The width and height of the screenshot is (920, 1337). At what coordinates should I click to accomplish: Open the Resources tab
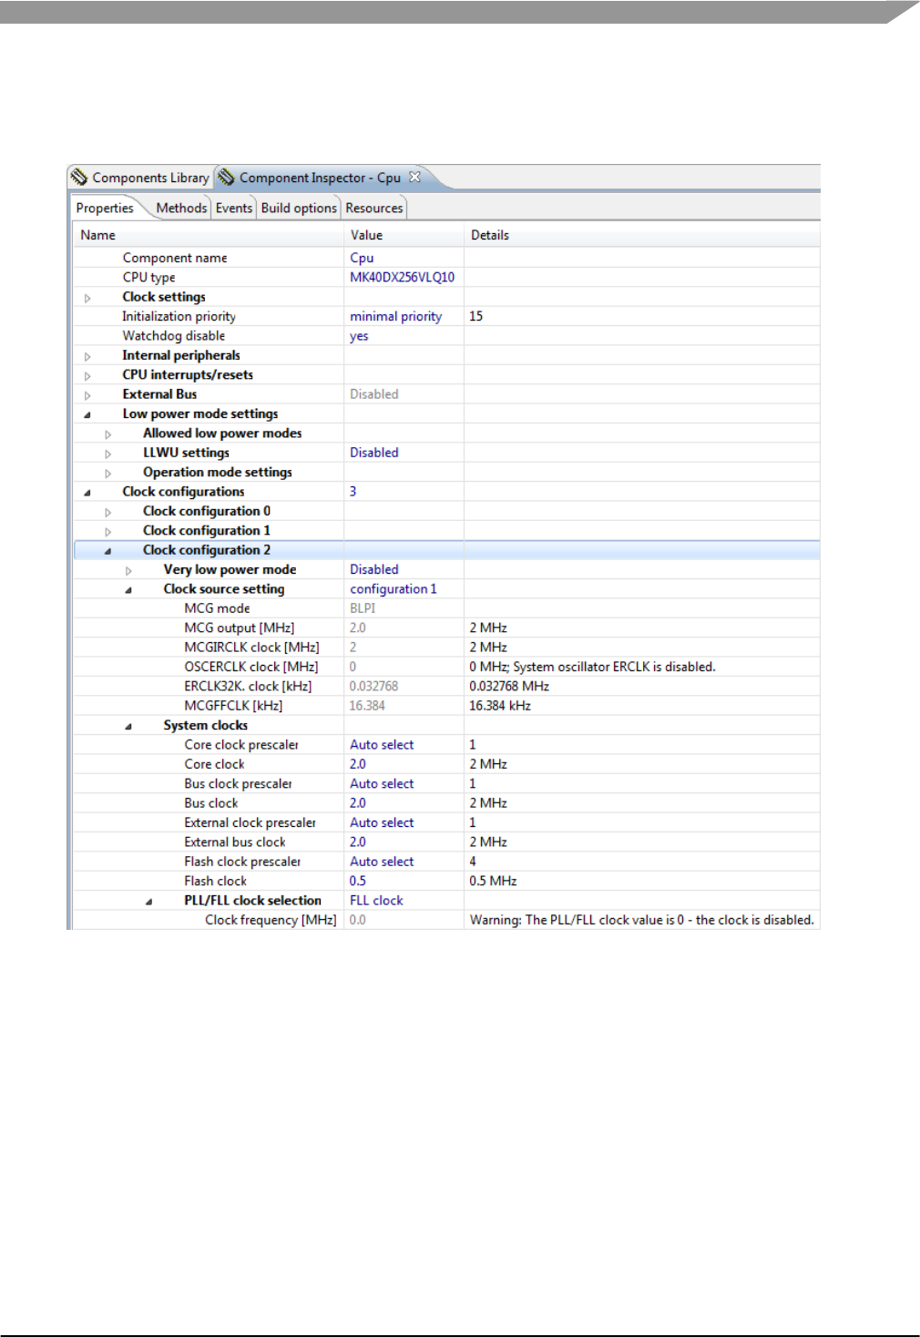(374, 208)
